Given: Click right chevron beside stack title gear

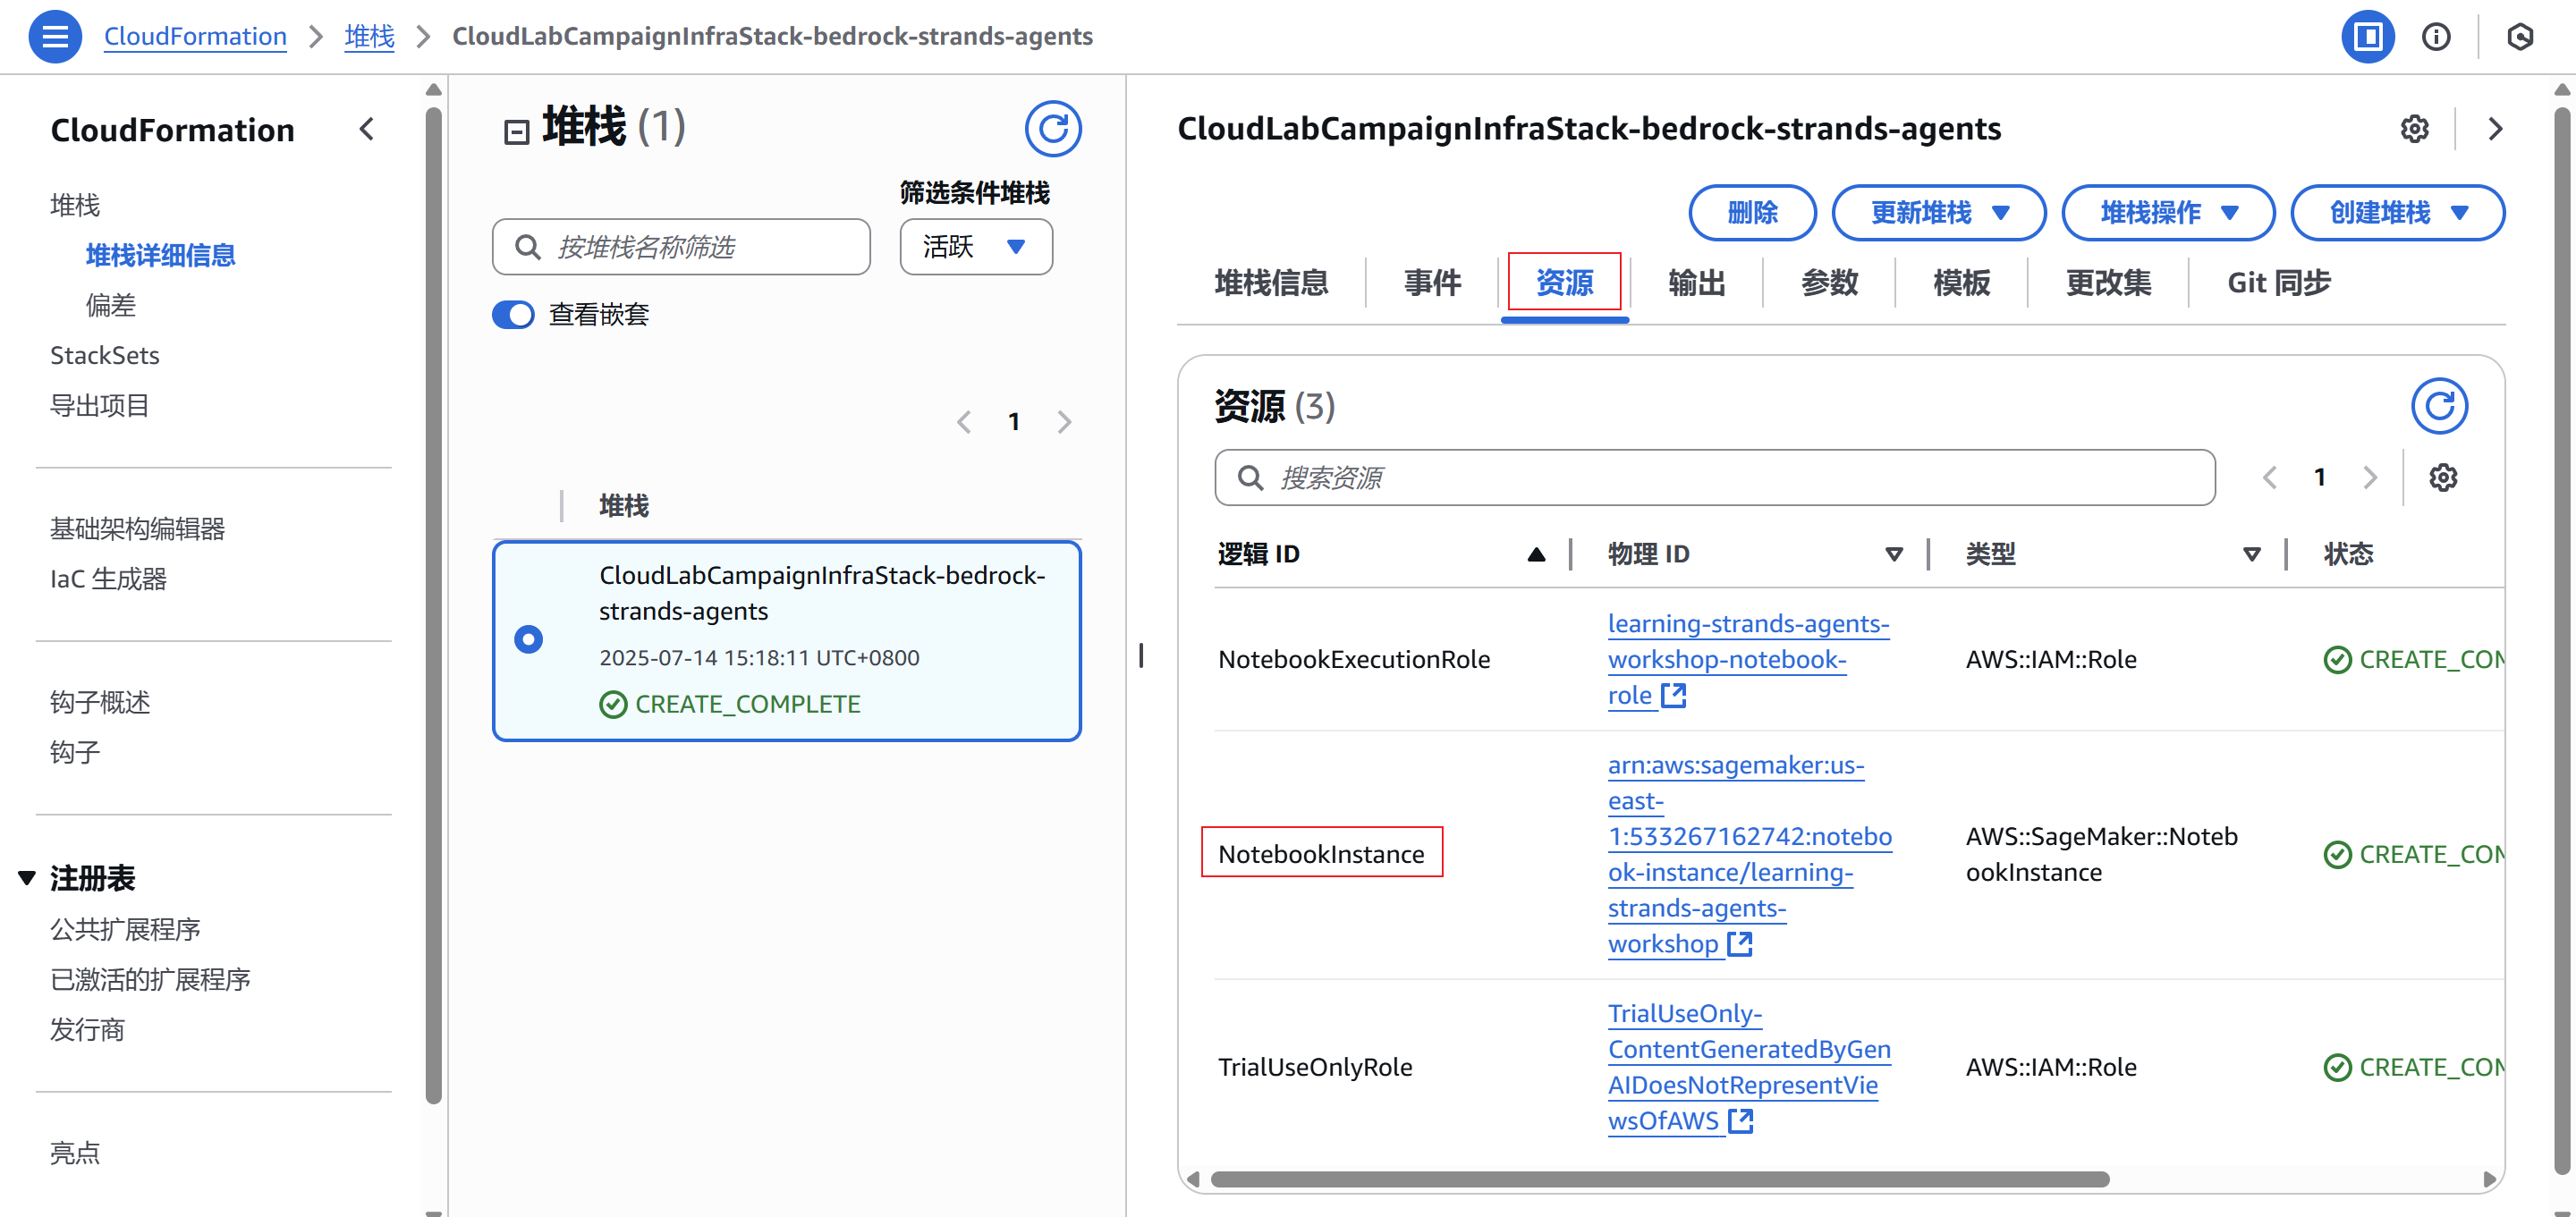Looking at the screenshot, I should [x=2495, y=128].
